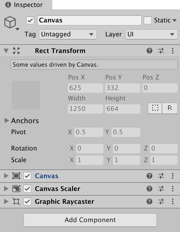180x232 pixels.
Task: Open Graphic Raycaster three-dot options menu
Action: click(173, 201)
